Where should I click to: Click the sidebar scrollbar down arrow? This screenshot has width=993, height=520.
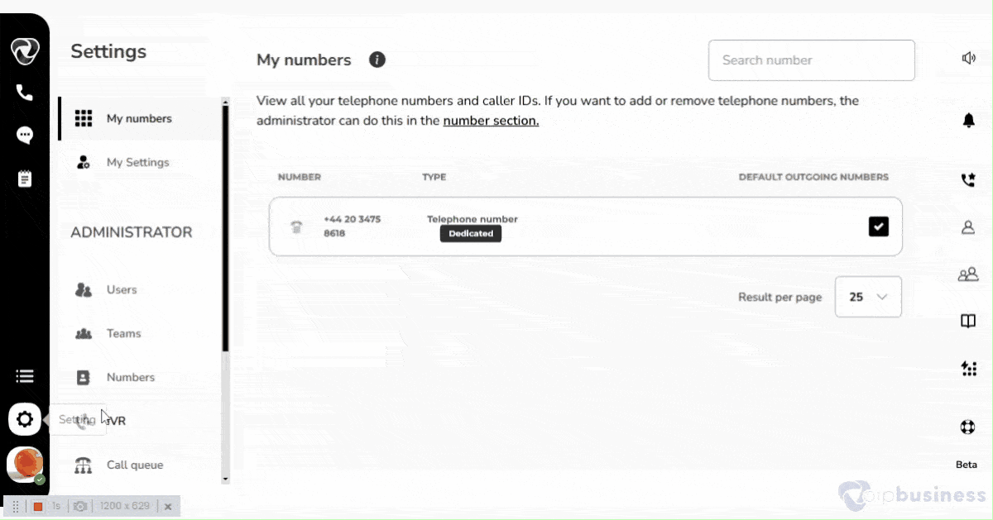pyautogui.click(x=225, y=478)
